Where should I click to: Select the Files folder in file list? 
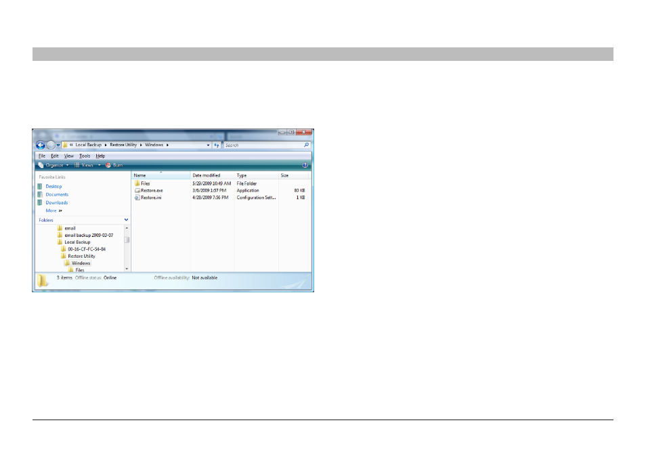pyautogui.click(x=145, y=183)
